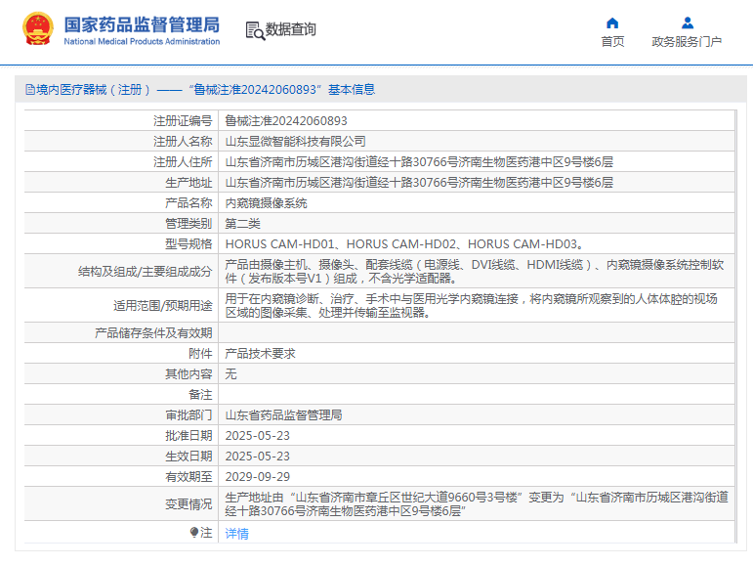This screenshot has width=753, height=566.
Task: Click the 数据查询 magnifier icon
Action: coord(255,30)
